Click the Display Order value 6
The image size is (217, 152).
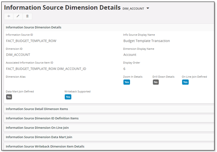coord(124,69)
